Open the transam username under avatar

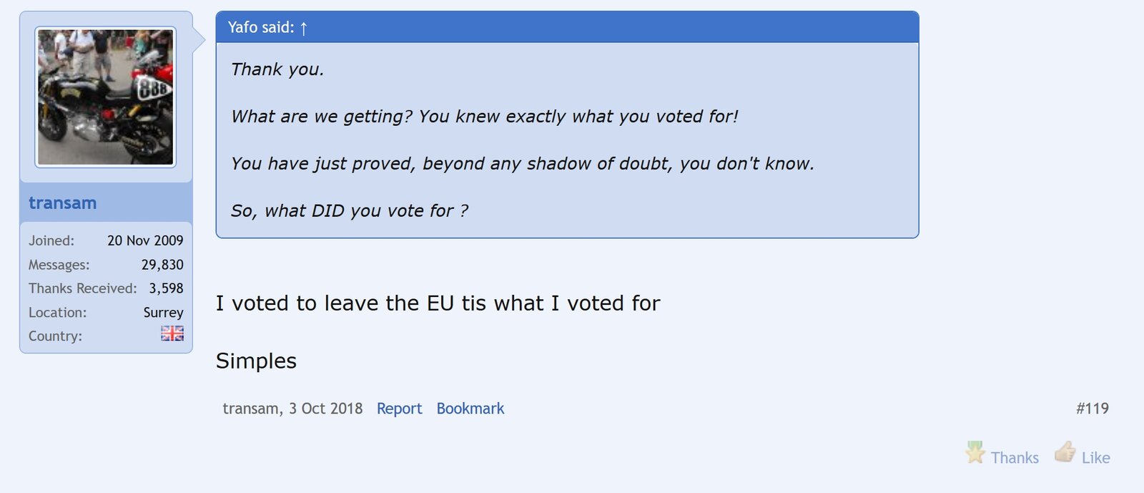coord(62,203)
